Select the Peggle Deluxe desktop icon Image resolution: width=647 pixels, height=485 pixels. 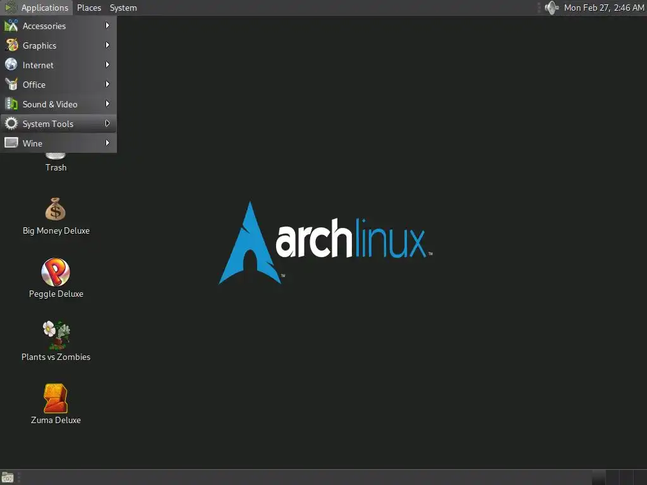tap(56, 272)
